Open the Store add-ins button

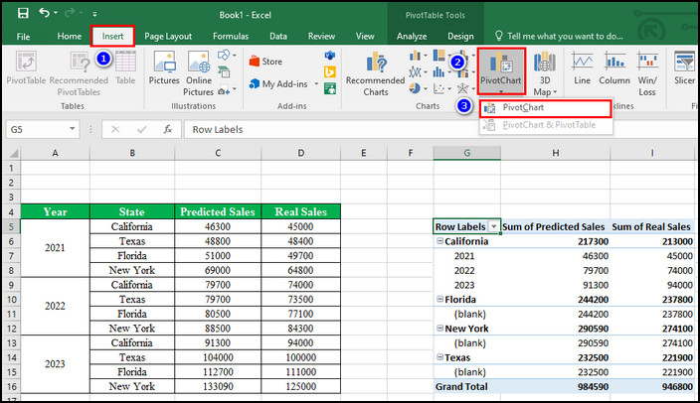(266, 62)
